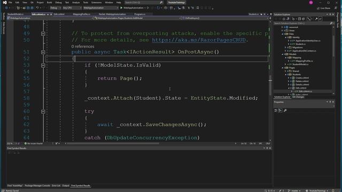Collapse the Data folder
The width and height of the screenshot is (342, 192).
(282, 34)
